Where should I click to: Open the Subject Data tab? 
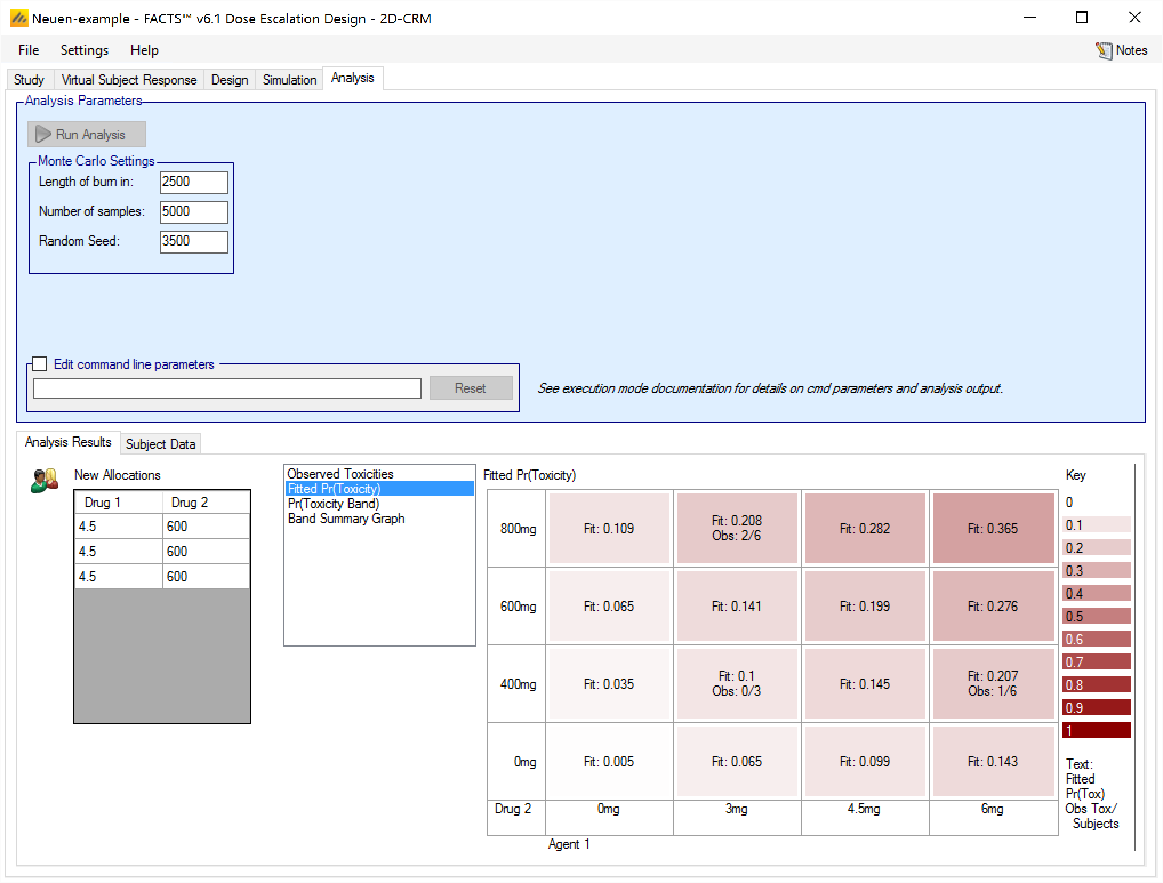click(161, 444)
